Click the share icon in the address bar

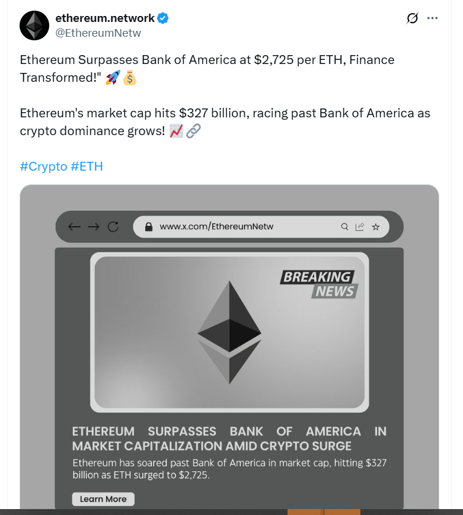[x=359, y=226]
